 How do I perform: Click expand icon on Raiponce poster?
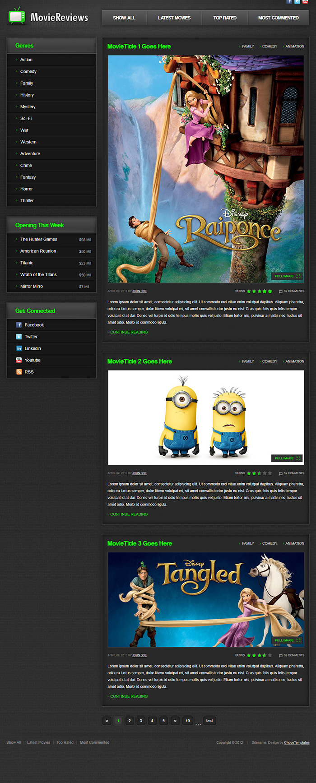(298, 276)
